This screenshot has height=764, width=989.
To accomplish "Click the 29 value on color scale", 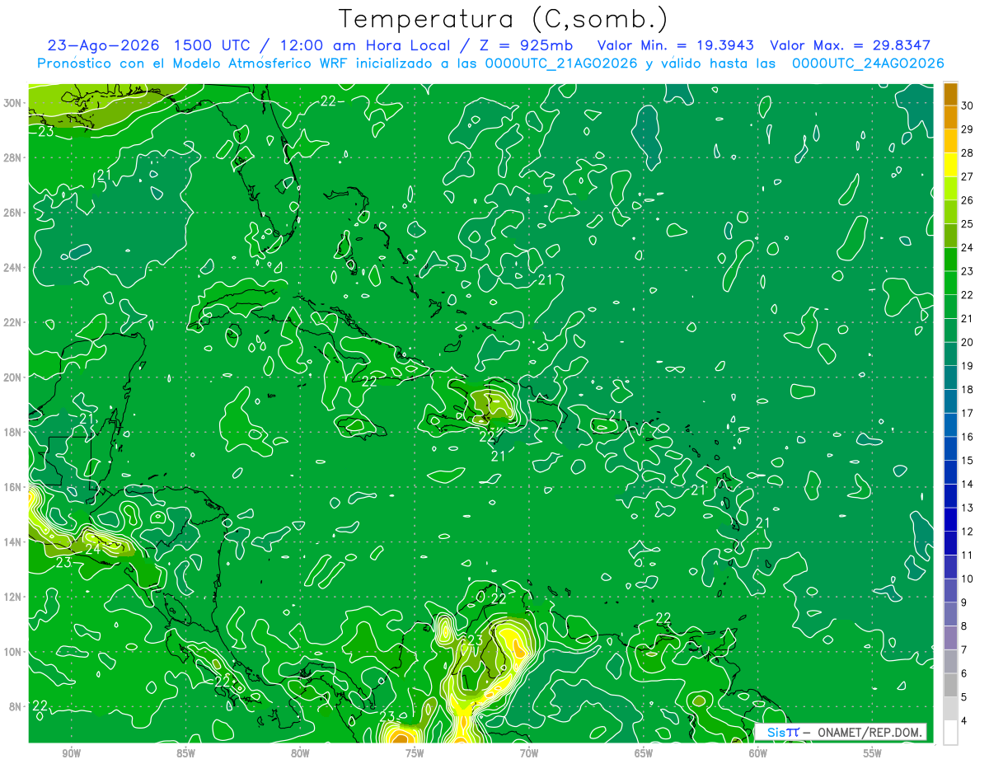I will [x=968, y=129].
